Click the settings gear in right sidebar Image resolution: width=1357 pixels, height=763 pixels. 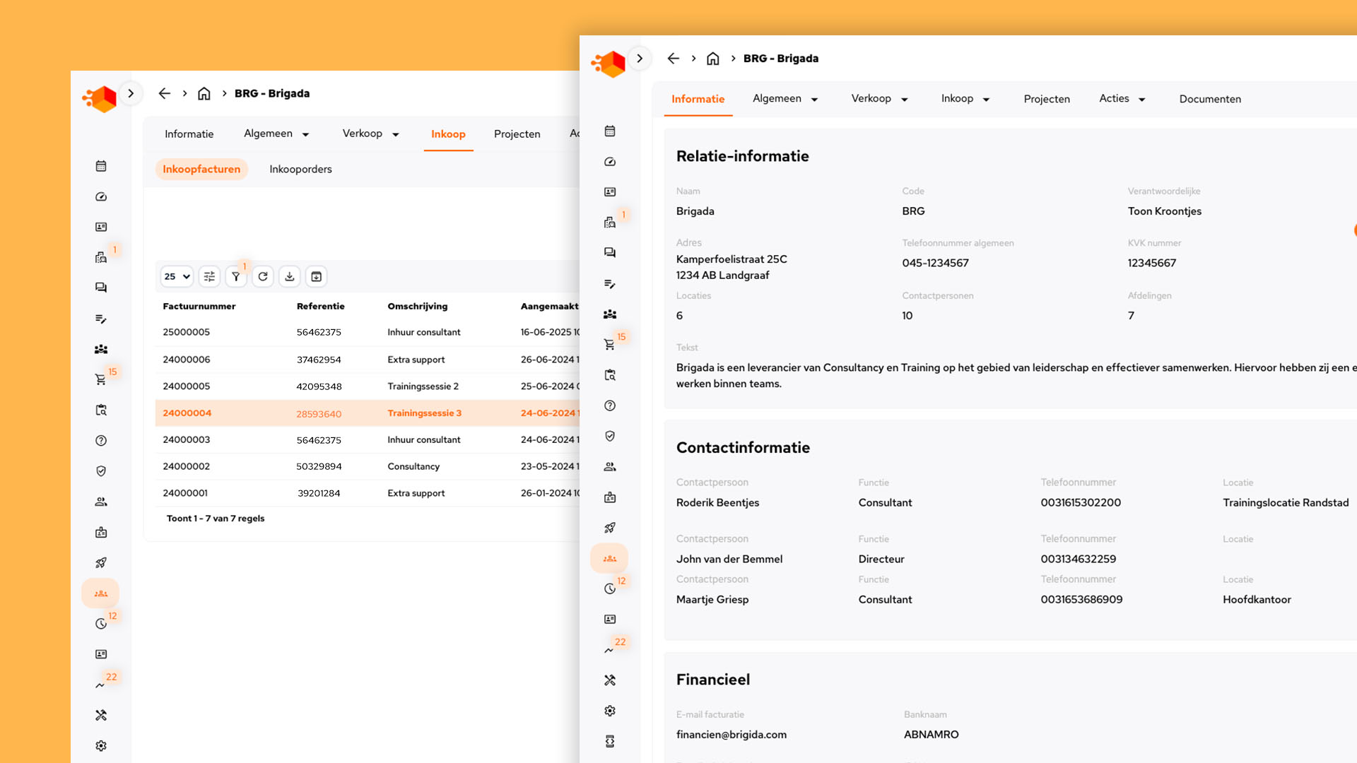(x=610, y=711)
